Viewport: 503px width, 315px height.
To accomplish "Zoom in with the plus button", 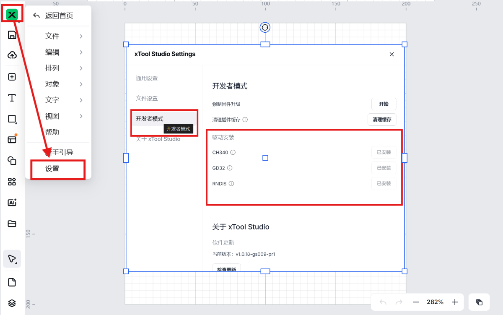I will pos(455,302).
